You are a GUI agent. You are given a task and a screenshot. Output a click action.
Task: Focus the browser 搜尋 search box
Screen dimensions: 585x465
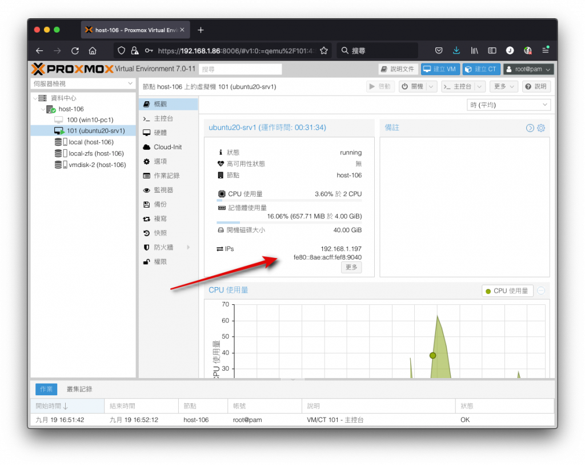[377, 50]
